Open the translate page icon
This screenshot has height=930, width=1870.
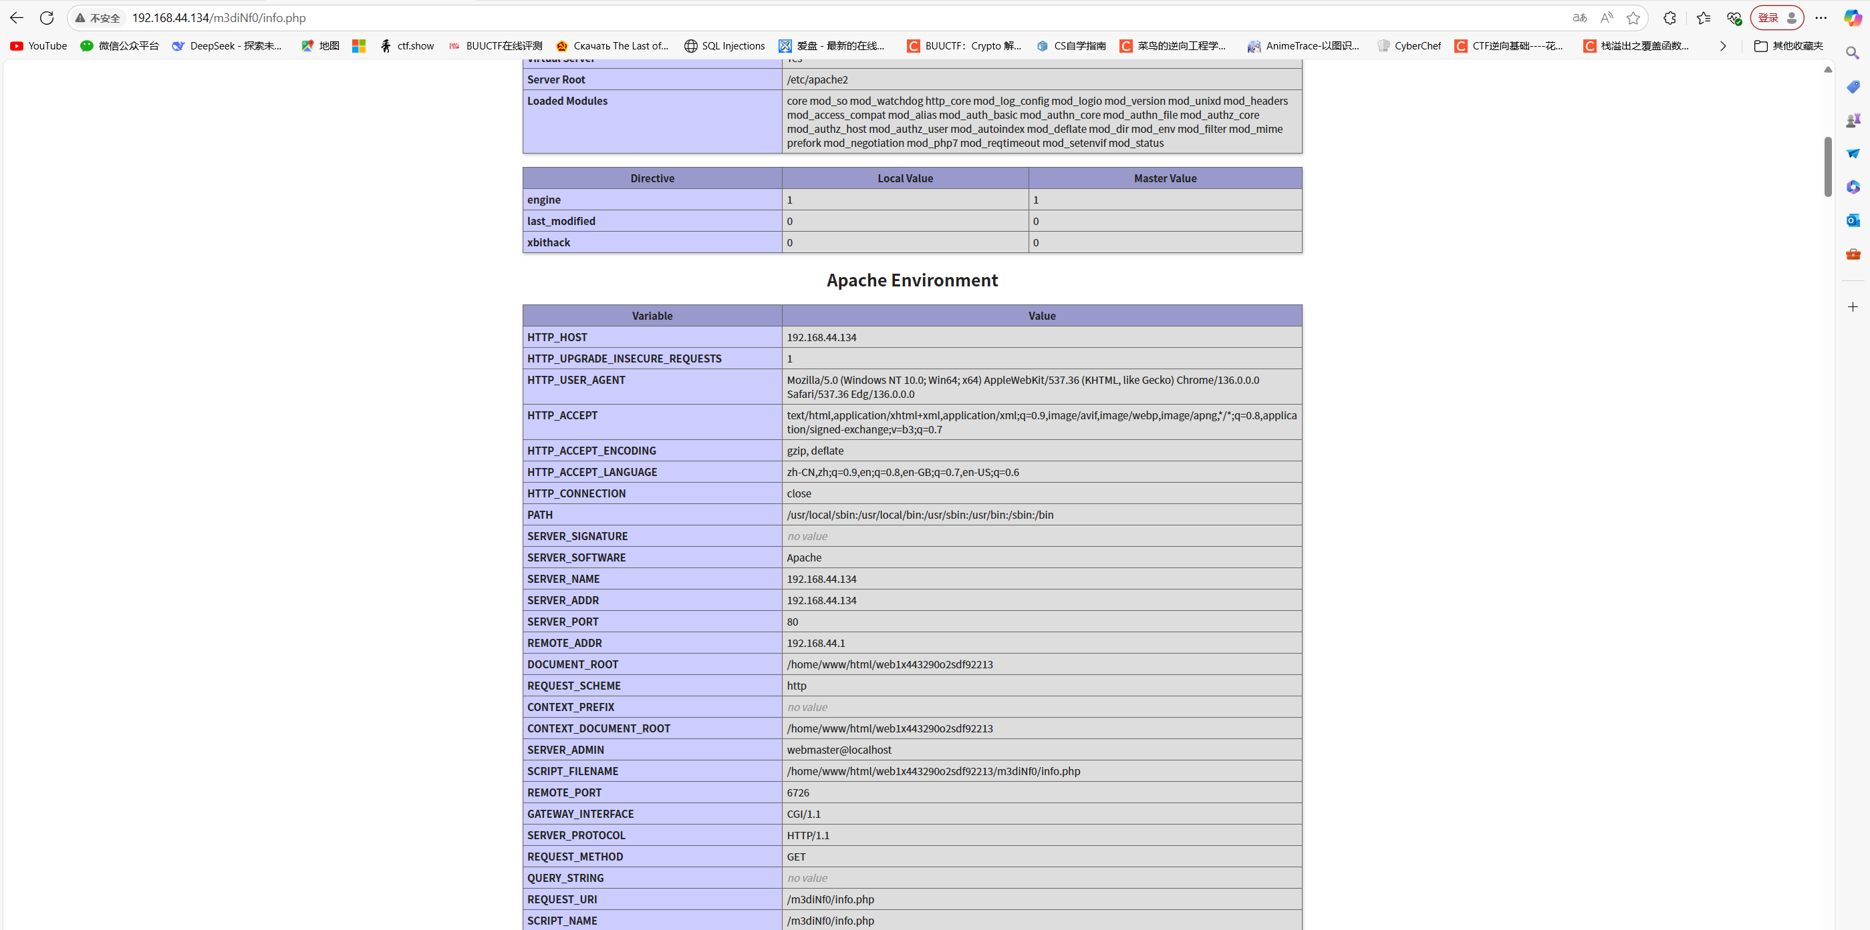coord(1579,17)
